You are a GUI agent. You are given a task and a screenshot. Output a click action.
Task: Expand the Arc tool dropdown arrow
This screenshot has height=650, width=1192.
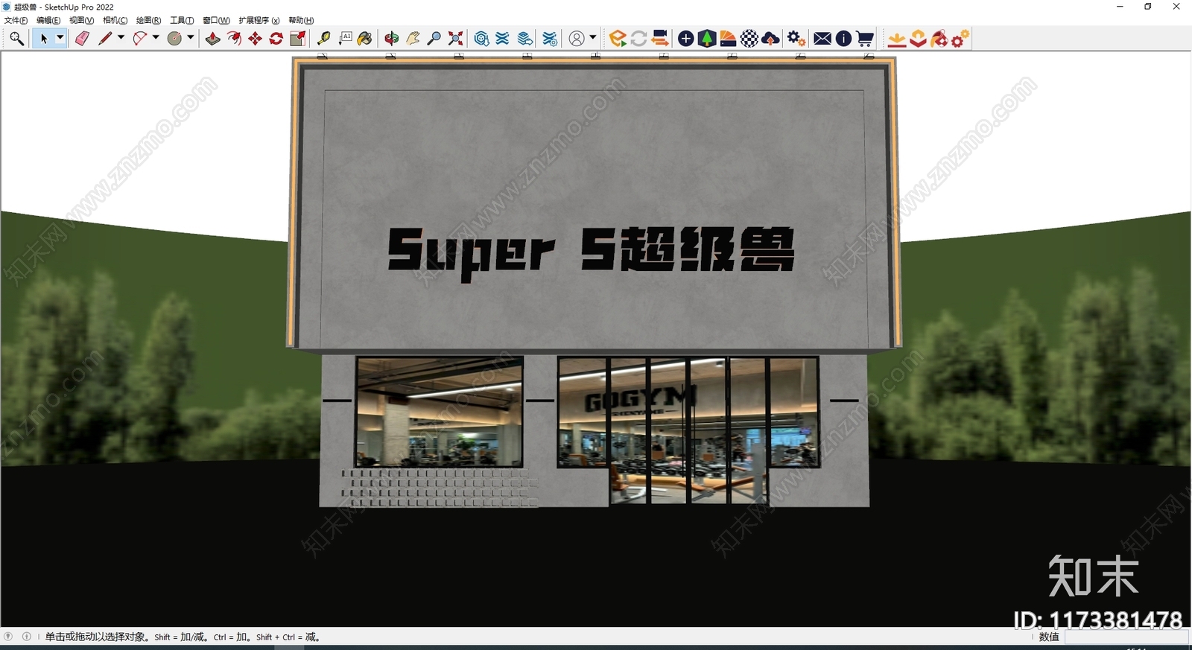tap(156, 38)
